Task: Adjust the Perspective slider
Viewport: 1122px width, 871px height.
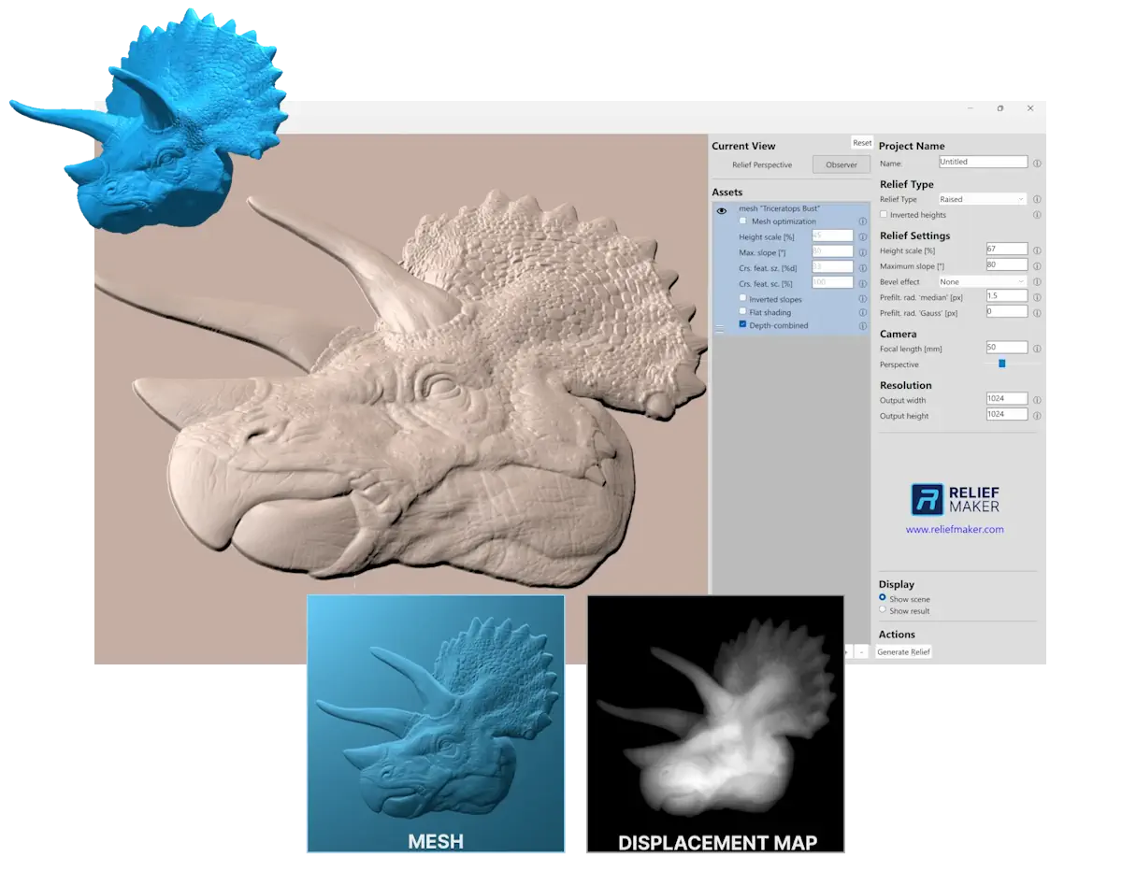Action: click(1001, 364)
